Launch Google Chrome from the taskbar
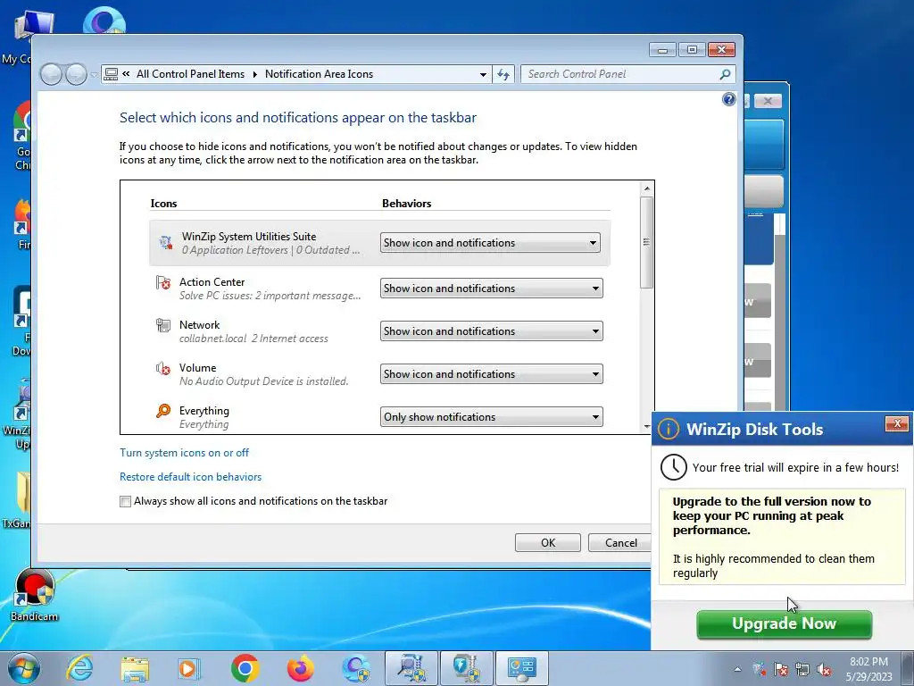 point(245,668)
